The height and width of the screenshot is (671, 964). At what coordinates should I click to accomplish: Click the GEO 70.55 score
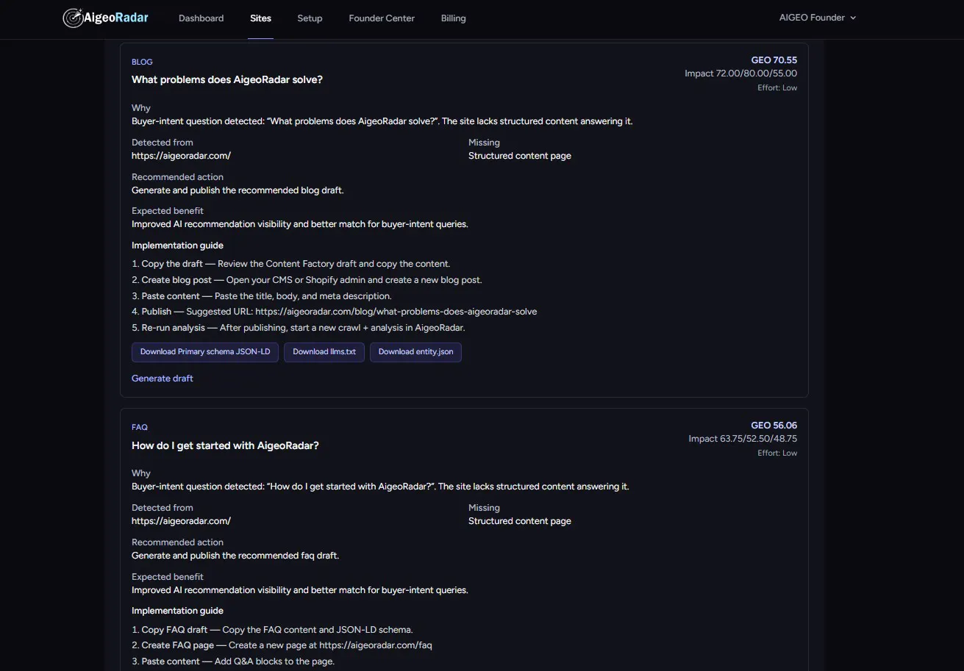click(774, 60)
